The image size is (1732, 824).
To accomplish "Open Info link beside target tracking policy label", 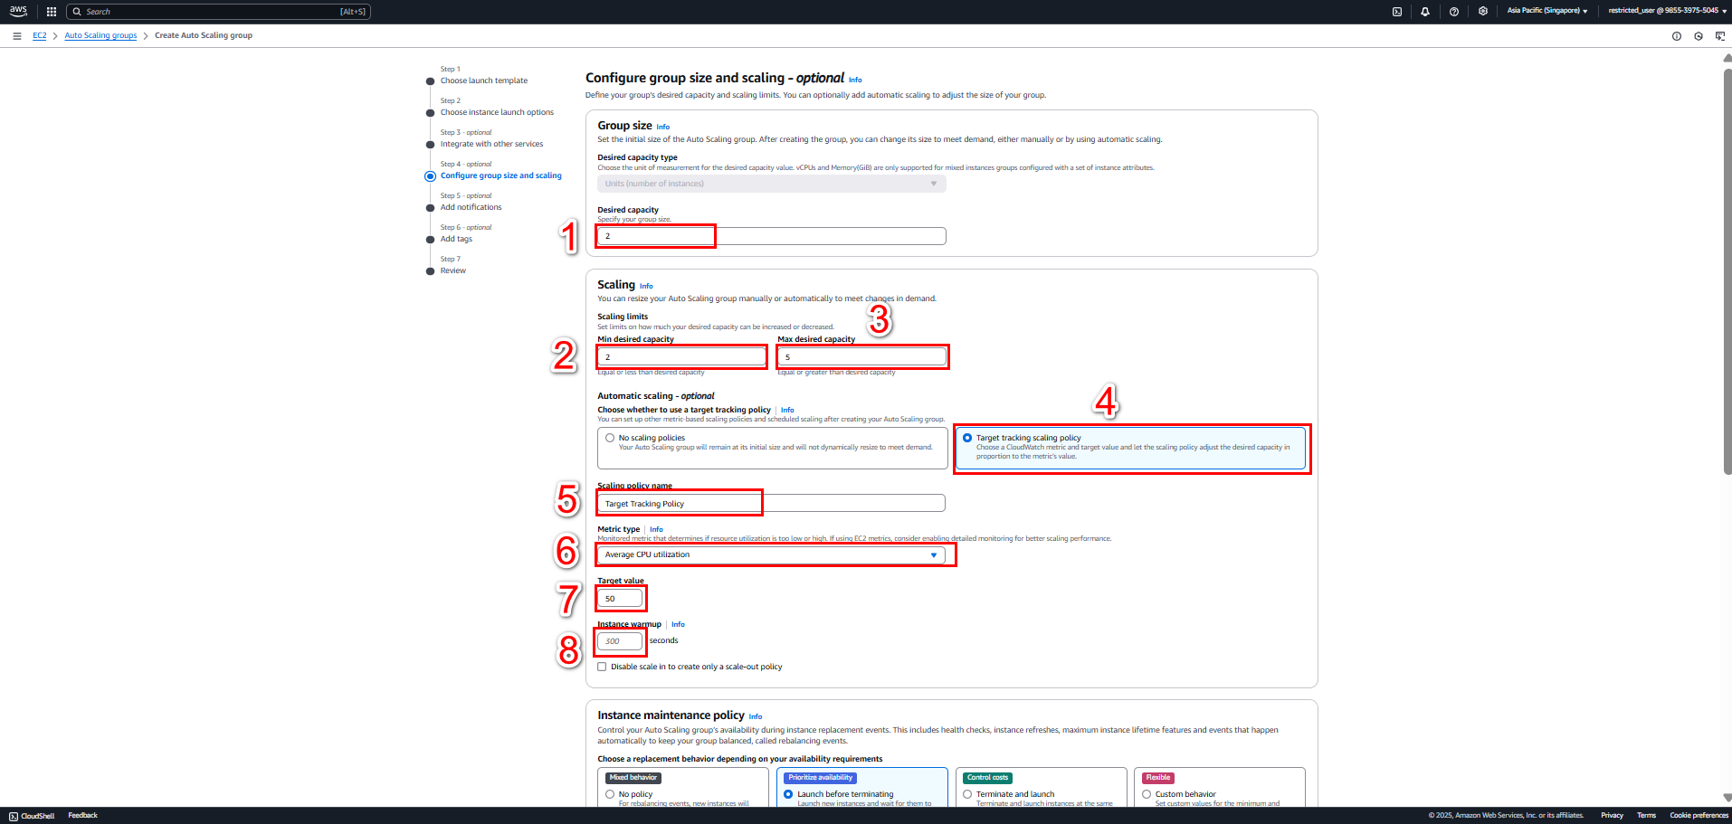I will tap(787, 410).
